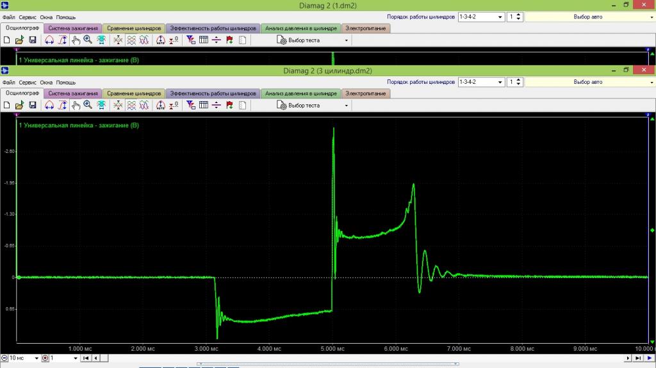Screen dimensions: 656x368
Task: Open table grid icon in 3 цилиндр window
Action: pos(204,105)
